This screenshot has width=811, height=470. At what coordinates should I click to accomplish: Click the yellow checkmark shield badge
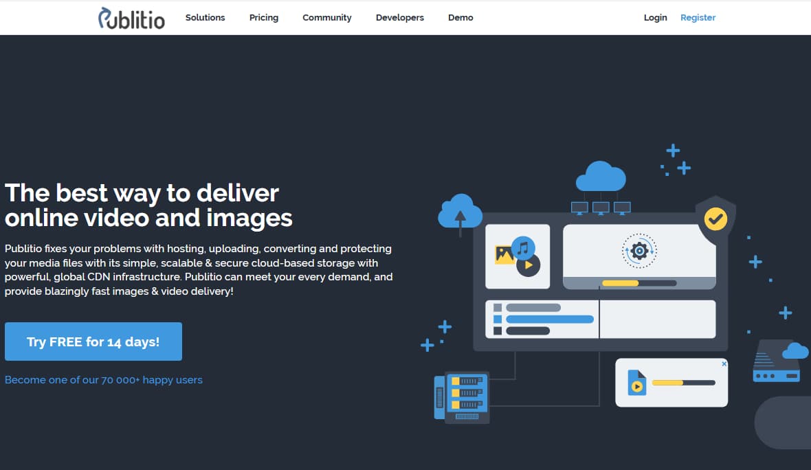716,219
